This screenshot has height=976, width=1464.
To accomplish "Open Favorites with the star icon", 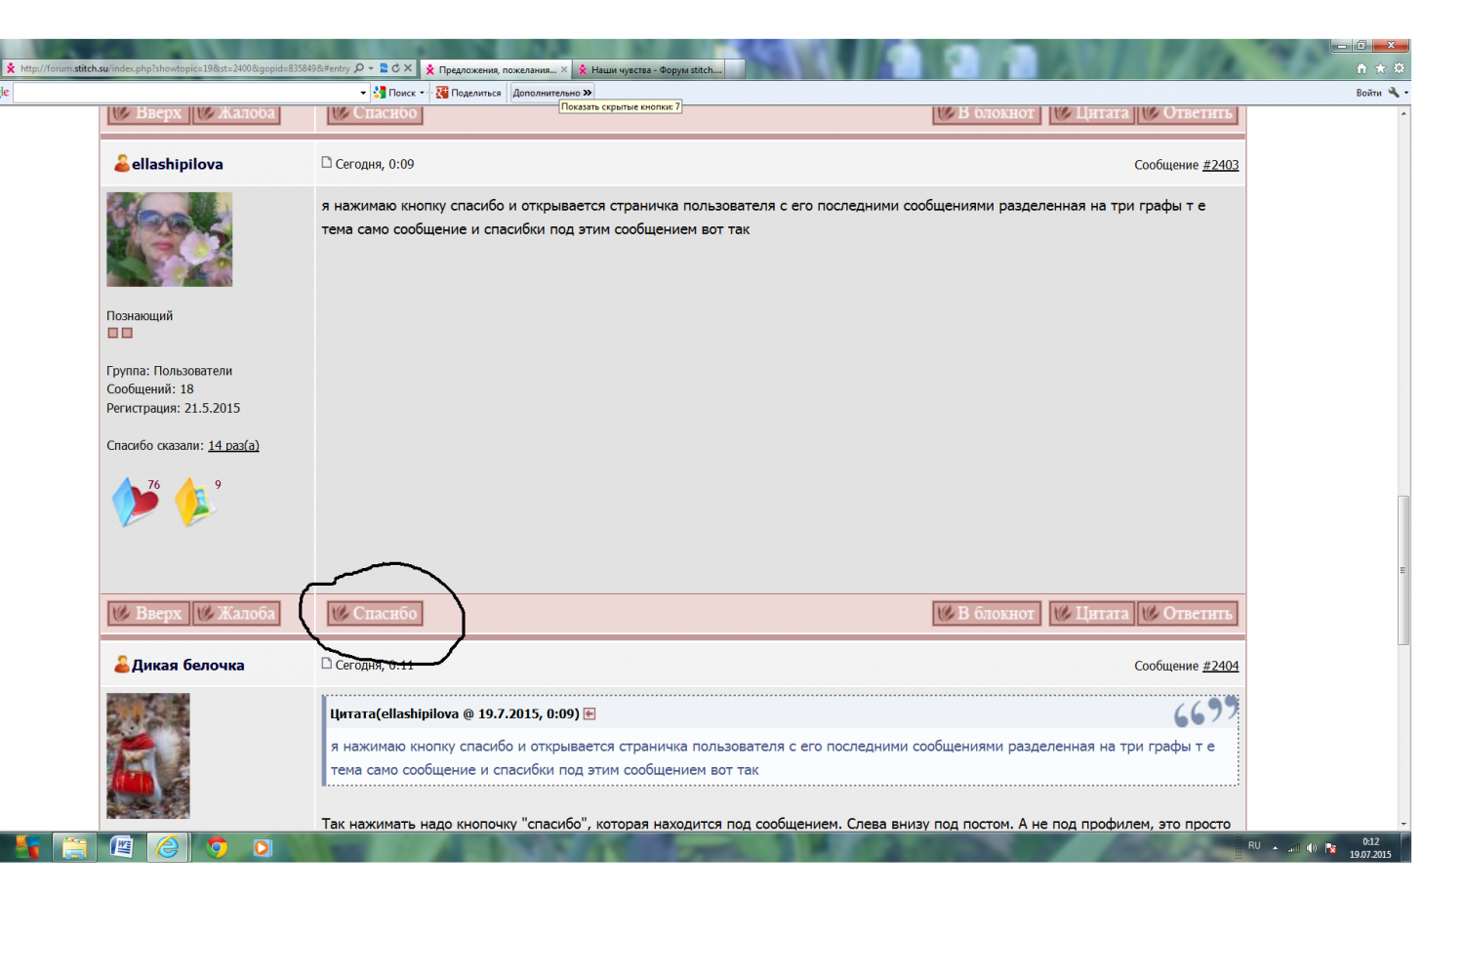I will [1380, 68].
